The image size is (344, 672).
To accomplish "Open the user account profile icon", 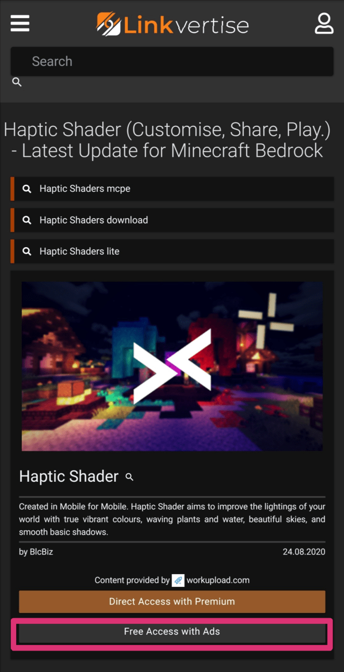I will click(x=324, y=24).
